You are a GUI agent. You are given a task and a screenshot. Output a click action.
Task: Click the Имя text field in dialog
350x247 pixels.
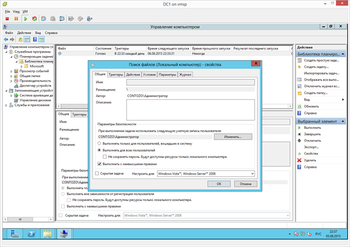[x=190, y=82]
